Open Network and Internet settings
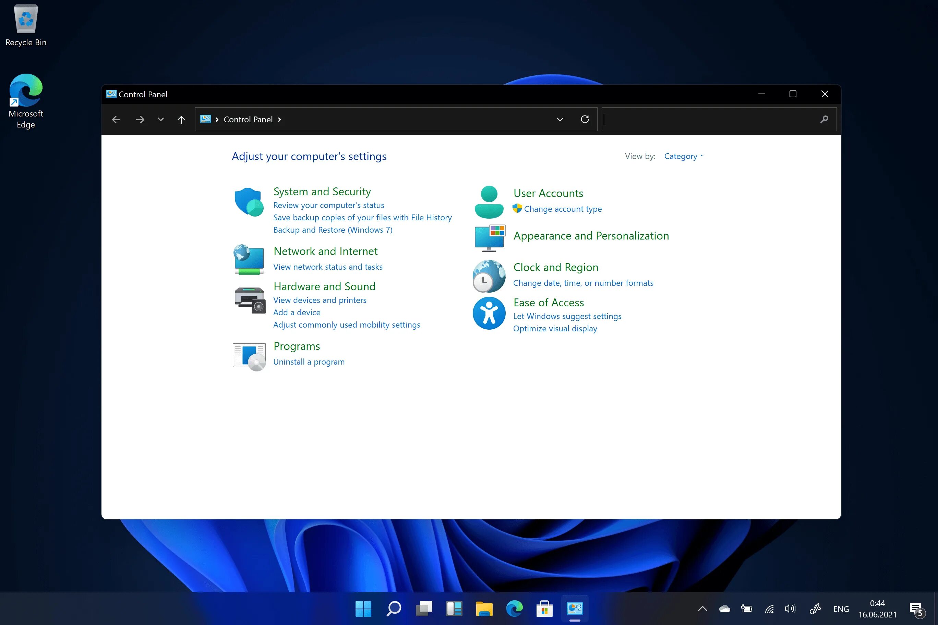The height and width of the screenshot is (625, 938). pos(325,250)
